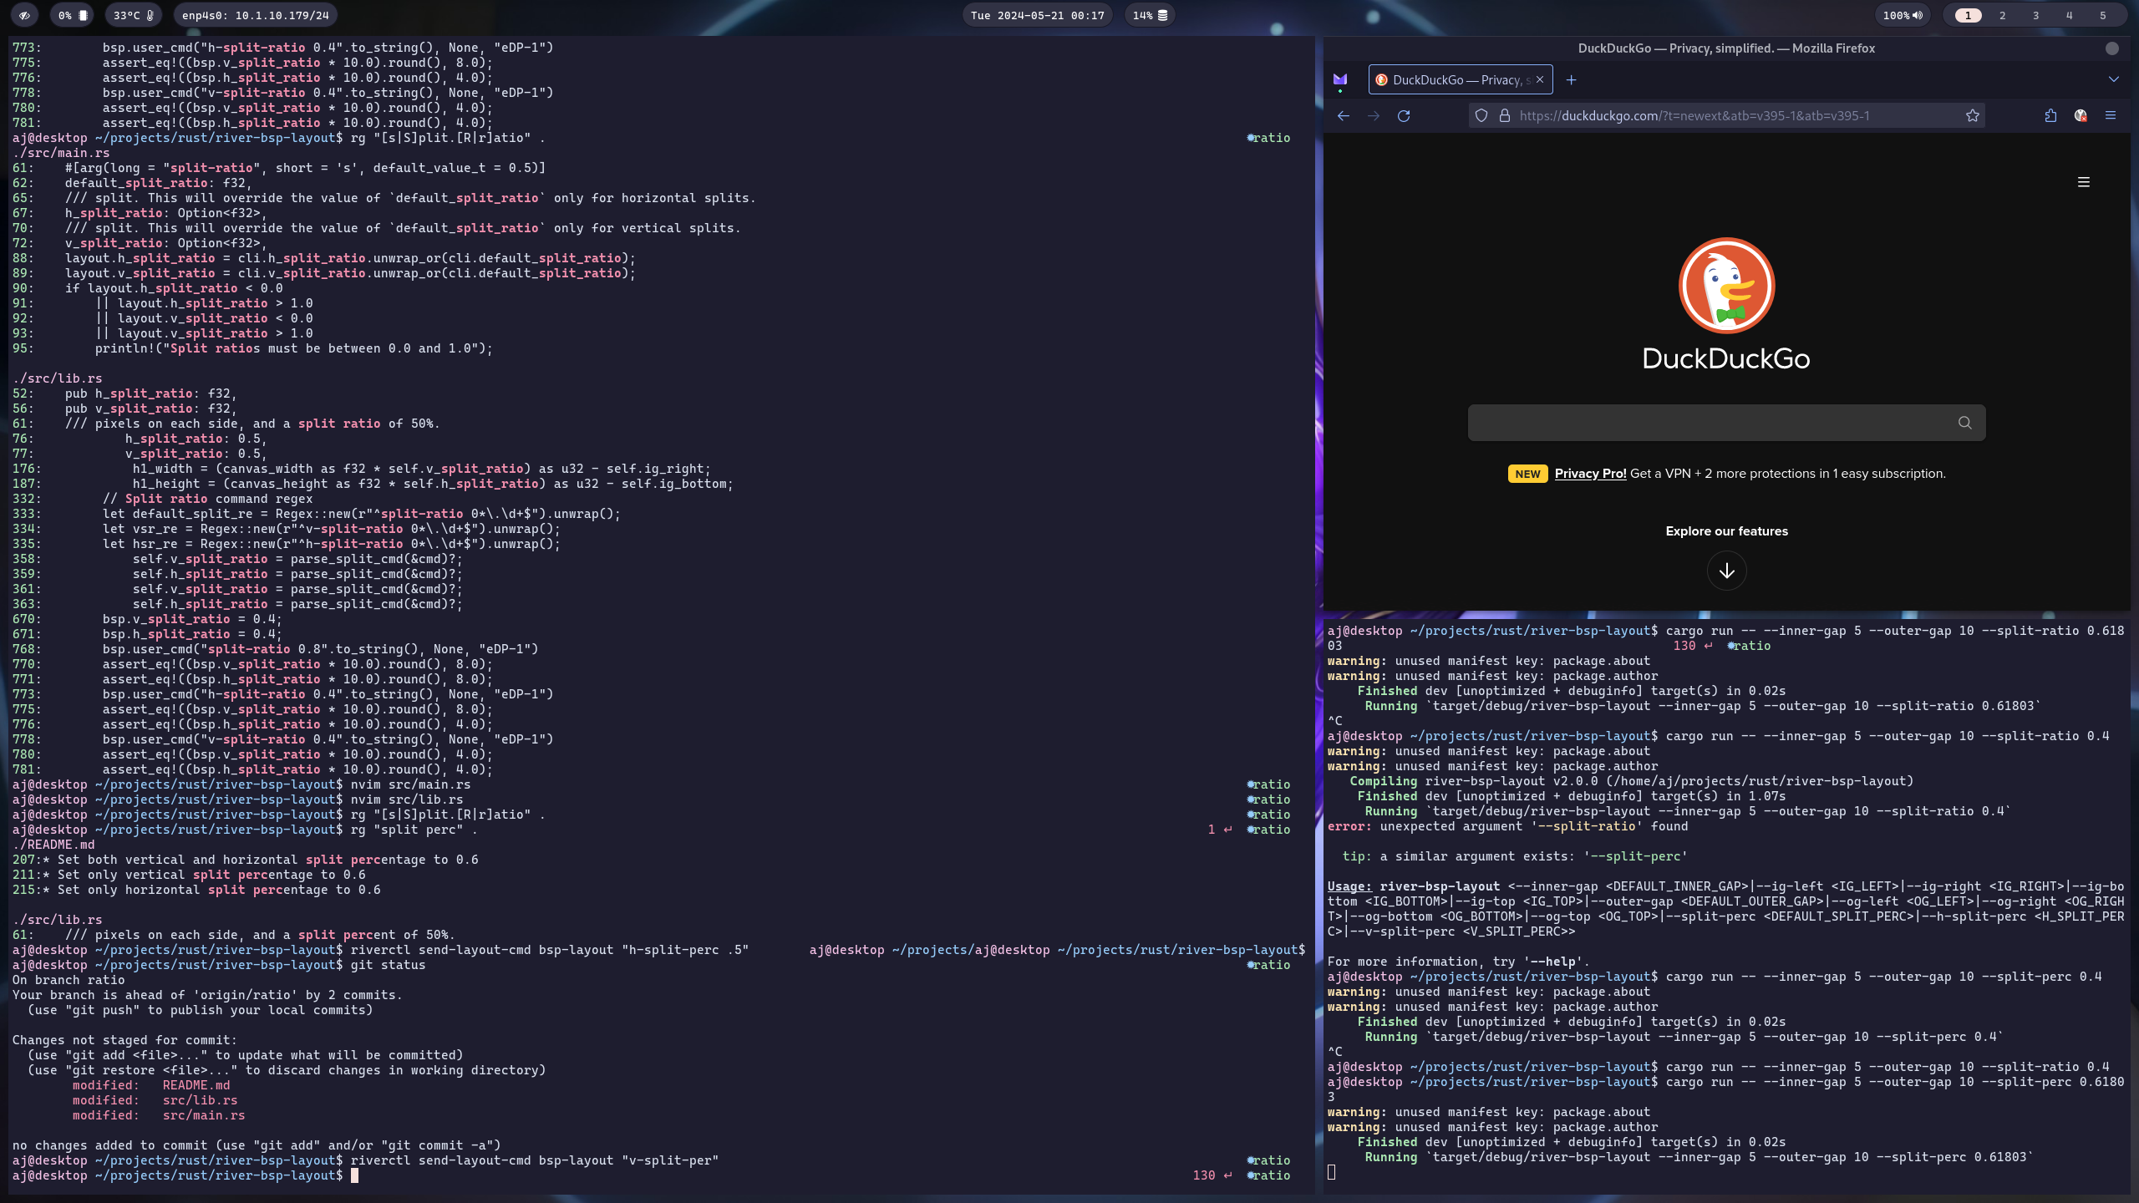2139x1203 pixels.
Task: Click the DuckDuckGo search magnifier icon
Action: coord(1964,423)
